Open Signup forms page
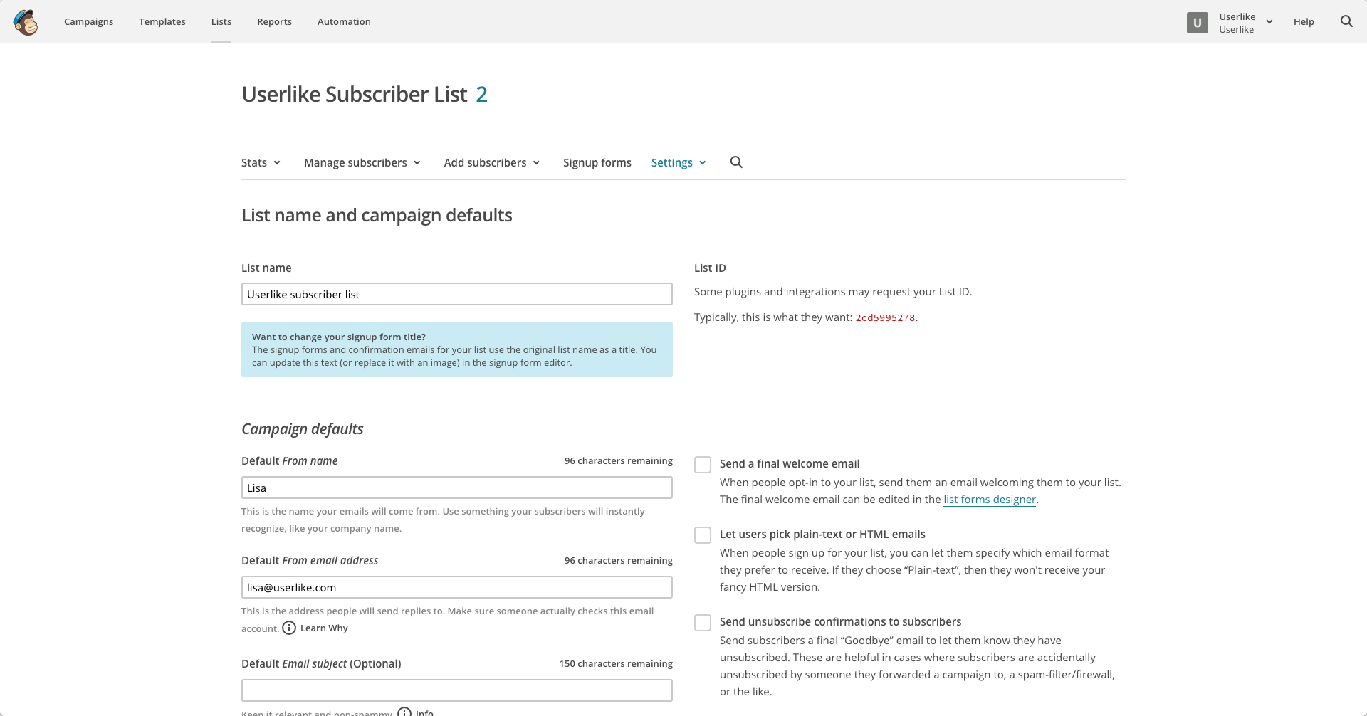 [597, 163]
